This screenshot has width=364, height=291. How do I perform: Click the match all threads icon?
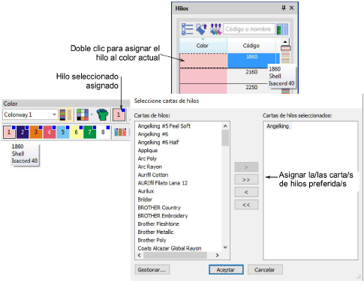(215, 29)
